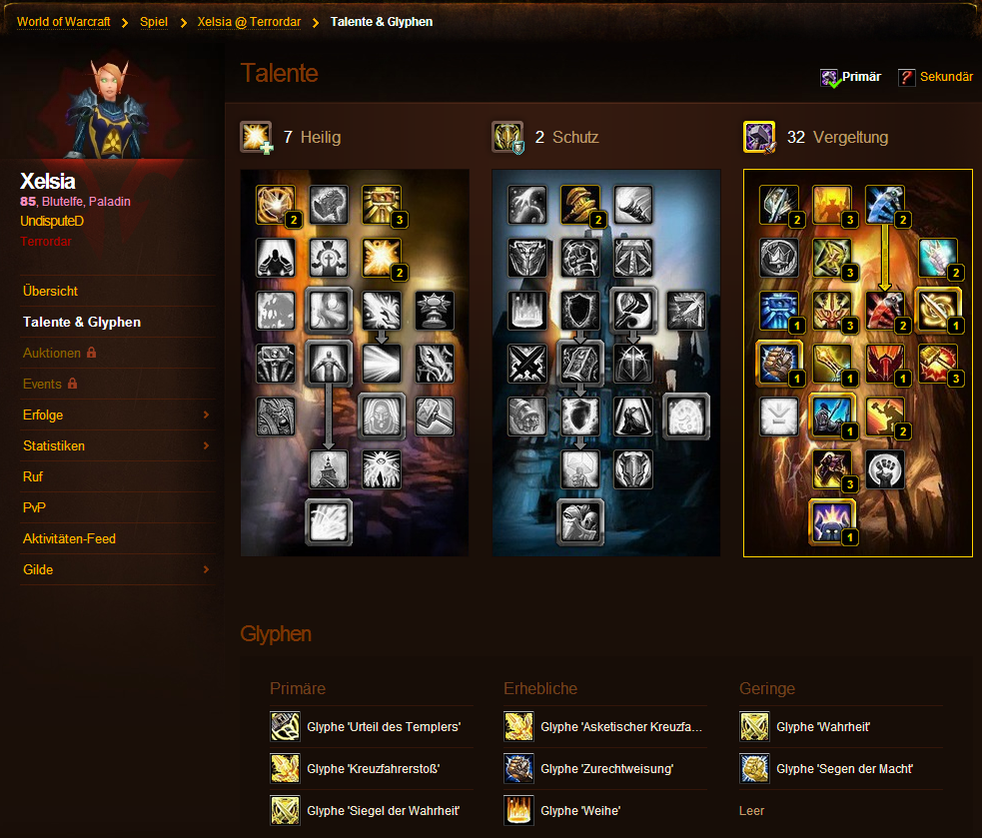The width and height of the screenshot is (982, 838).
Task: Click the 'Zurechtweisung' glyph icon
Action: pos(518,768)
